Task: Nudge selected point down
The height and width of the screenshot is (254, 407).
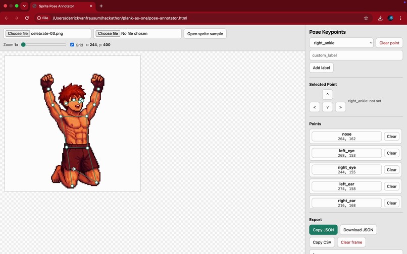Action: coord(327,107)
